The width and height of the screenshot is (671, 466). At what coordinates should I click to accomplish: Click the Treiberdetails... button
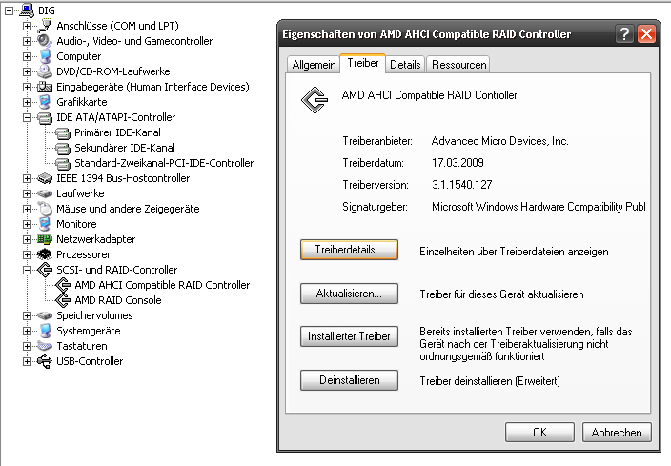tap(349, 250)
